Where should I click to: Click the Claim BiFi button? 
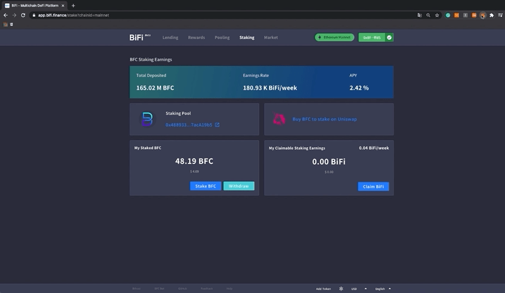(x=373, y=186)
